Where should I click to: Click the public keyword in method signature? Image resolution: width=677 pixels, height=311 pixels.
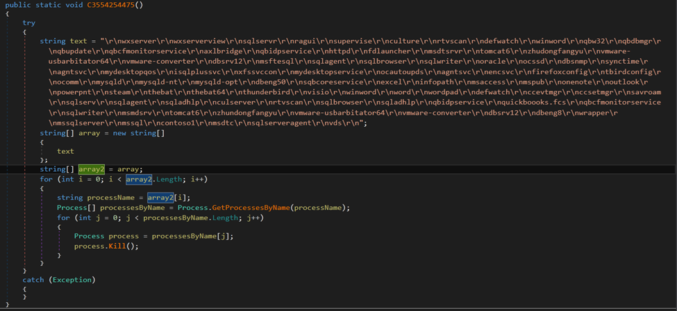[x=18, y=5]
